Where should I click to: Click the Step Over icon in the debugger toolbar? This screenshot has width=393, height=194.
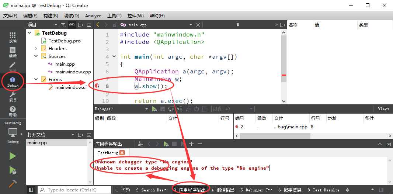(171, 109)
